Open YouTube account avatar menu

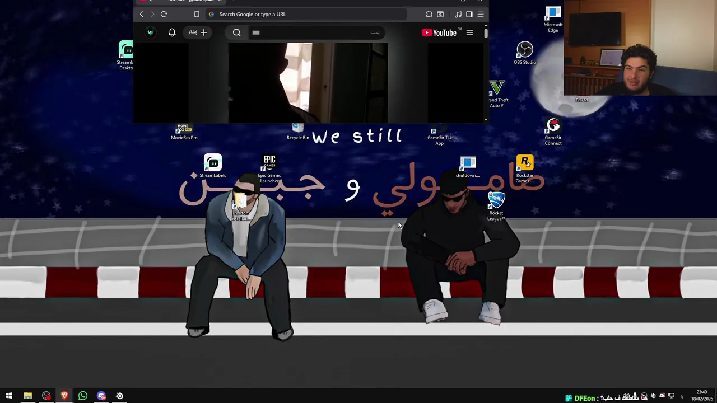[150, 32]
